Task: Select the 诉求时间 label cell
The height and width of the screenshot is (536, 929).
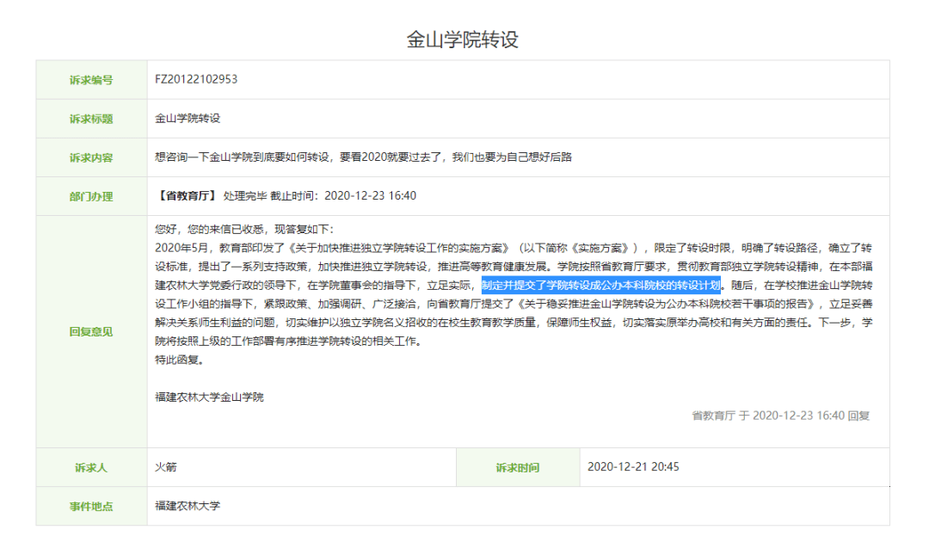Action: coord(518,468)
